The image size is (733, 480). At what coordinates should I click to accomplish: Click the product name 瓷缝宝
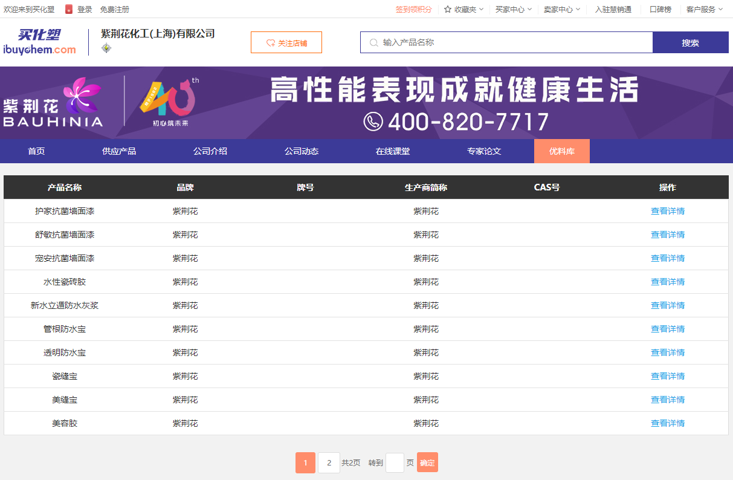(65, 376)
